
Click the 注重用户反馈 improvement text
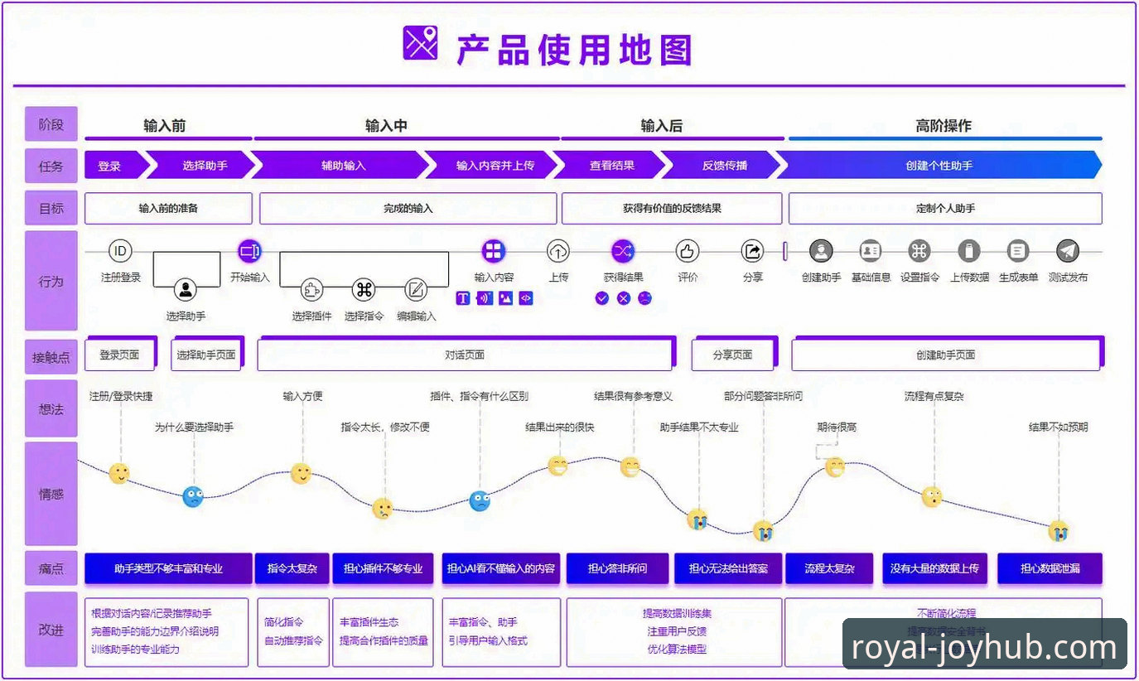pyautogui.click(x=678, y=631)
